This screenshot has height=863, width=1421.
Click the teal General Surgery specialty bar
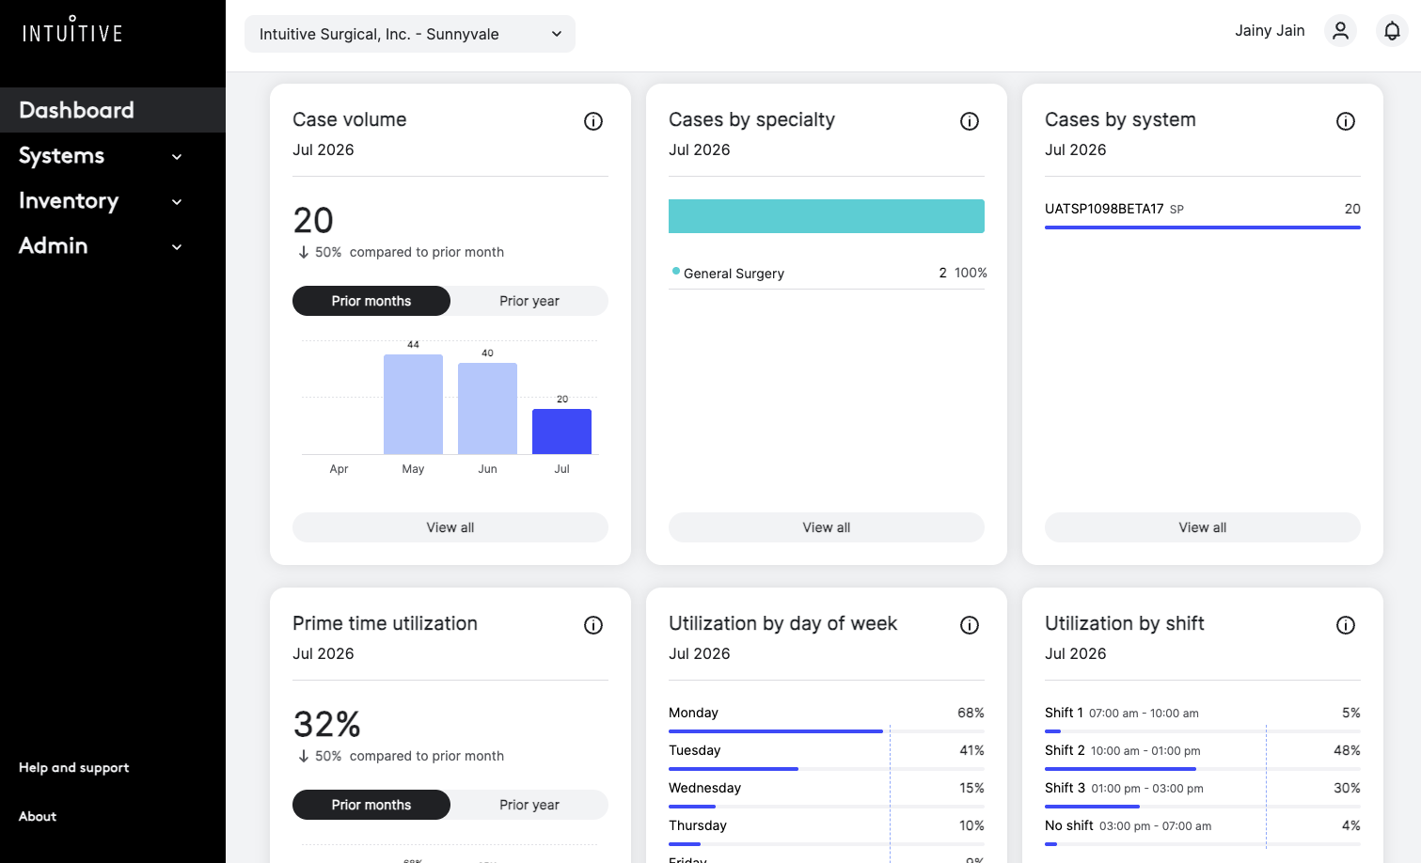click(827, 216)
